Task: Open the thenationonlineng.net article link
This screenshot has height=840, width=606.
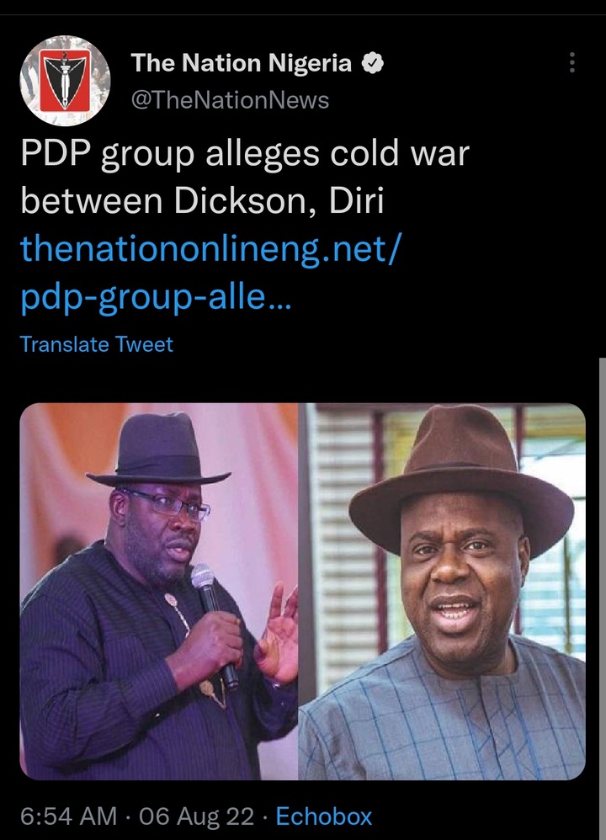Action: 210,250
